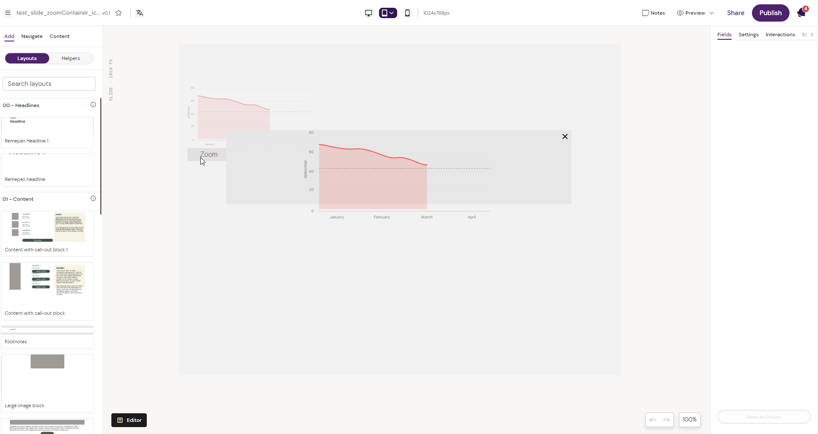Click the Publish button

[770, 13]
